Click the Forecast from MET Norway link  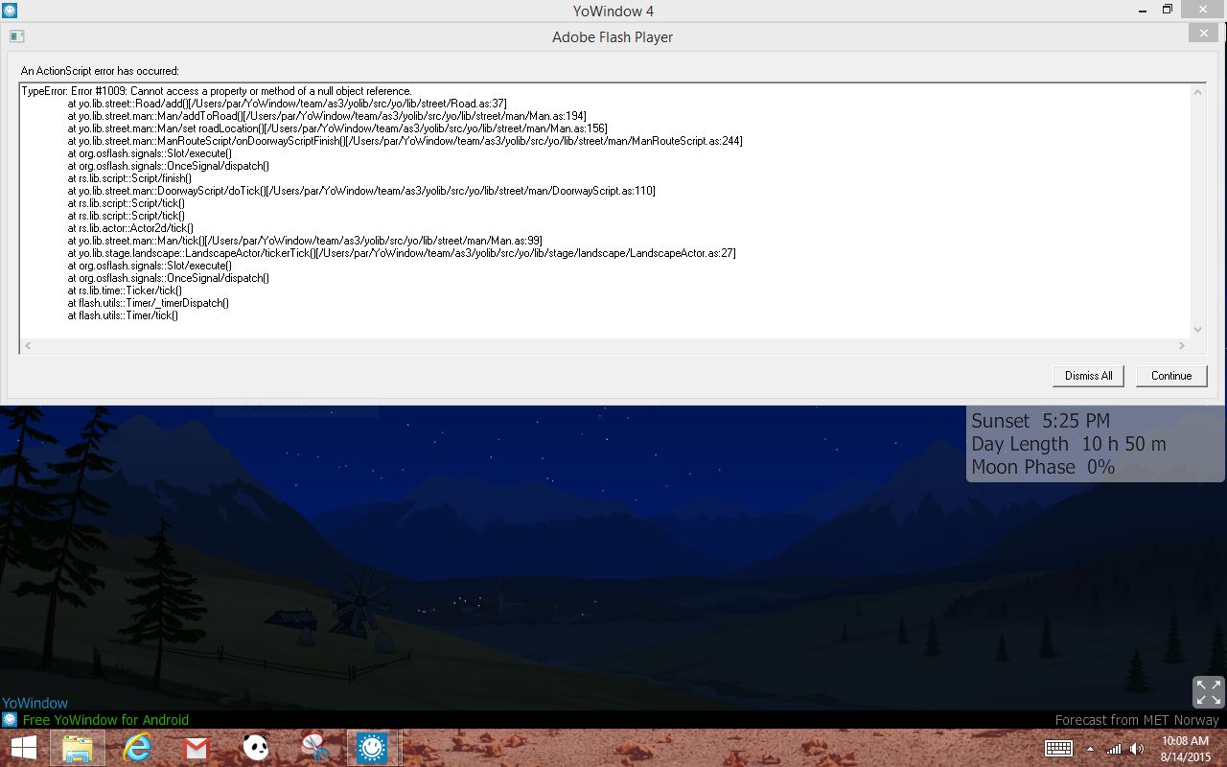pos(1136,720)
